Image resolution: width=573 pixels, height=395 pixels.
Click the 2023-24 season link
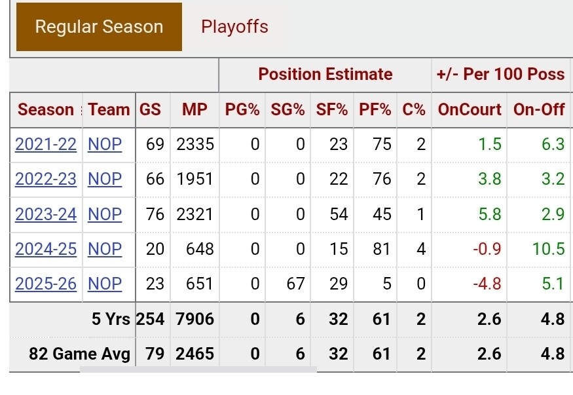tap(46, 214)
